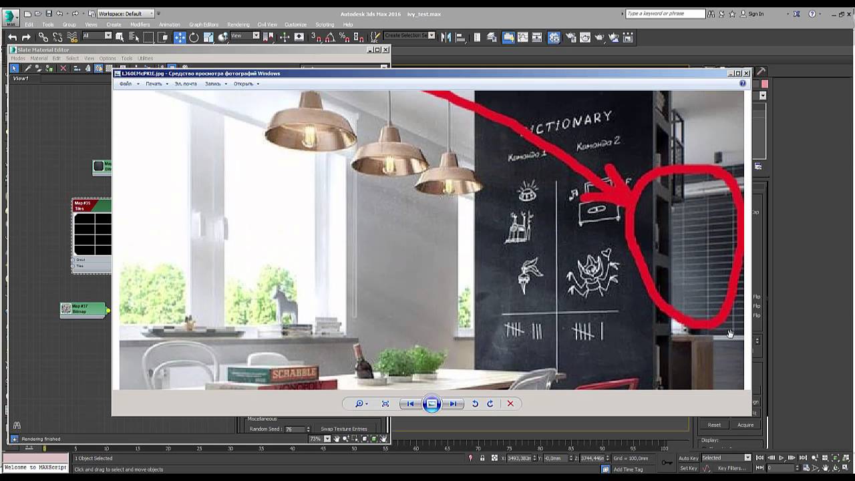855x481 pixels.
Task: Open the Curve Editor from toolbar
Action: 523,37
